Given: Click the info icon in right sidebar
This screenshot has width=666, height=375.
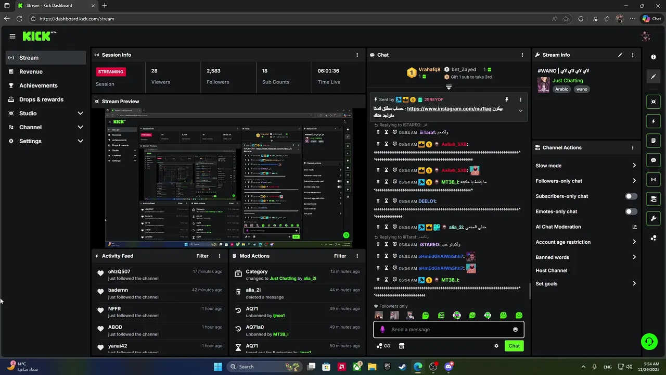Looking at the screenshot, I should [x=654, y=57].
